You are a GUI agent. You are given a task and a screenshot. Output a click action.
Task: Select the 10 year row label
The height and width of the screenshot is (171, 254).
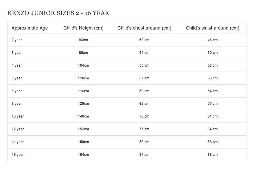[18, 116]
